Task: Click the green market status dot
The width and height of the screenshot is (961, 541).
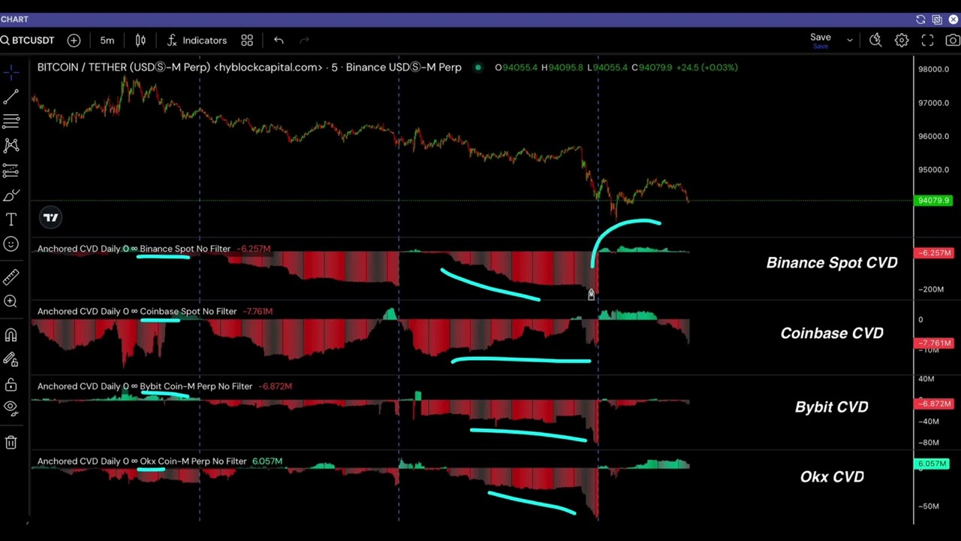Action: pyautogui.click(x=477, y=68)
